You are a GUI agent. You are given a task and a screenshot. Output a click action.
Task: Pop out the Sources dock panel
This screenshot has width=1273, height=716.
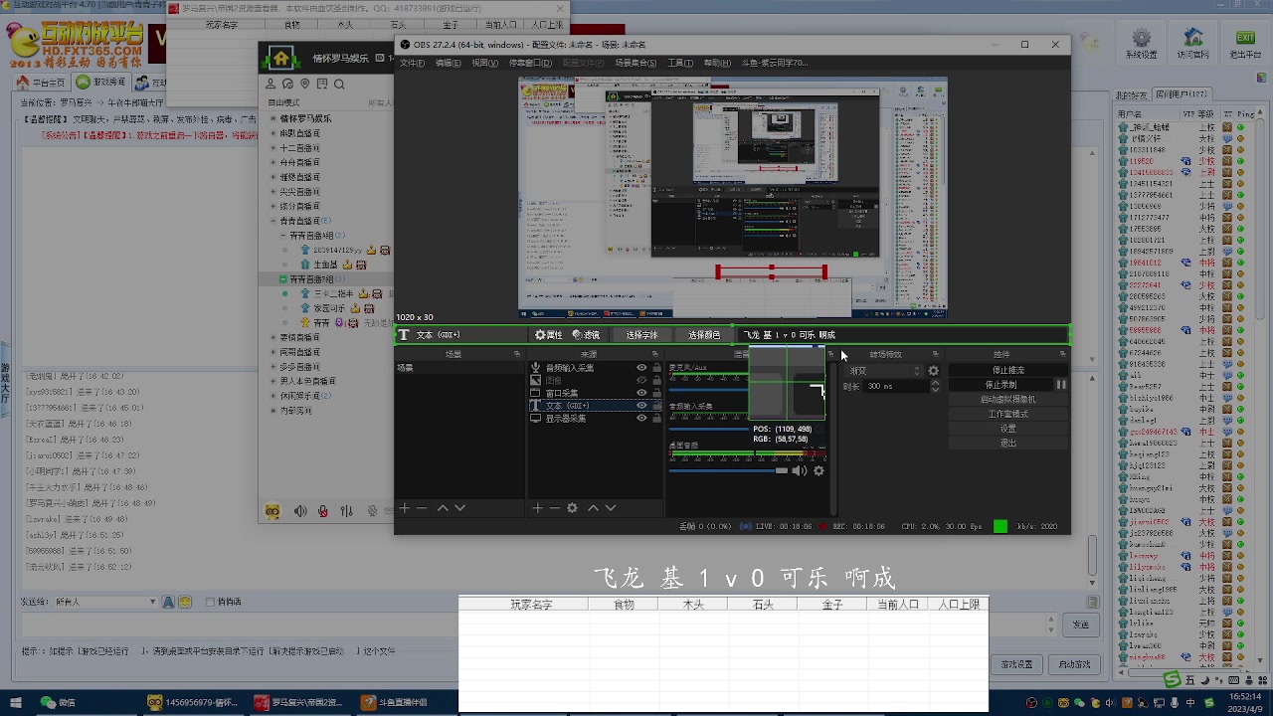(x=654, y=354)
